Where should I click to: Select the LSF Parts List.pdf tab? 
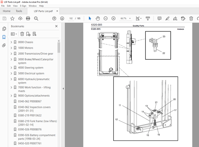[43, 11]
